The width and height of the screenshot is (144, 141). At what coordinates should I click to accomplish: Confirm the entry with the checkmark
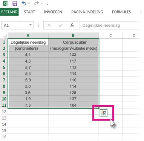[61, 25]
